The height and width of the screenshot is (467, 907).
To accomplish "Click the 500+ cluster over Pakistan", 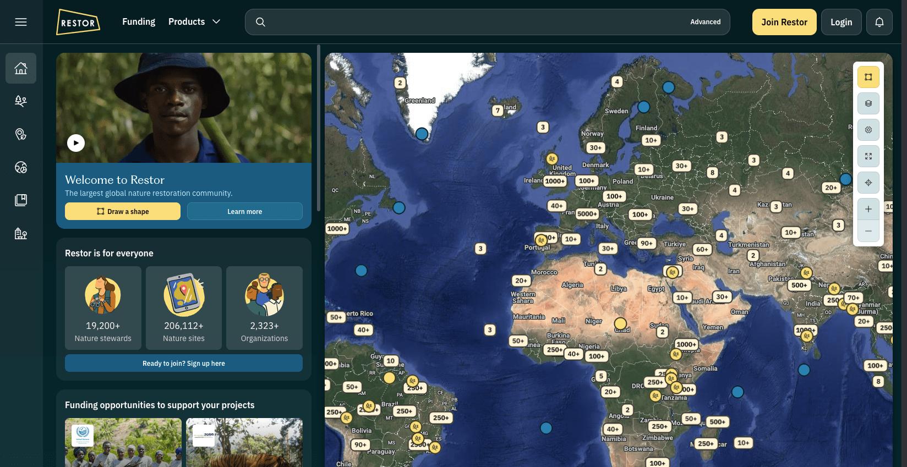I will [x=800, y=285].
